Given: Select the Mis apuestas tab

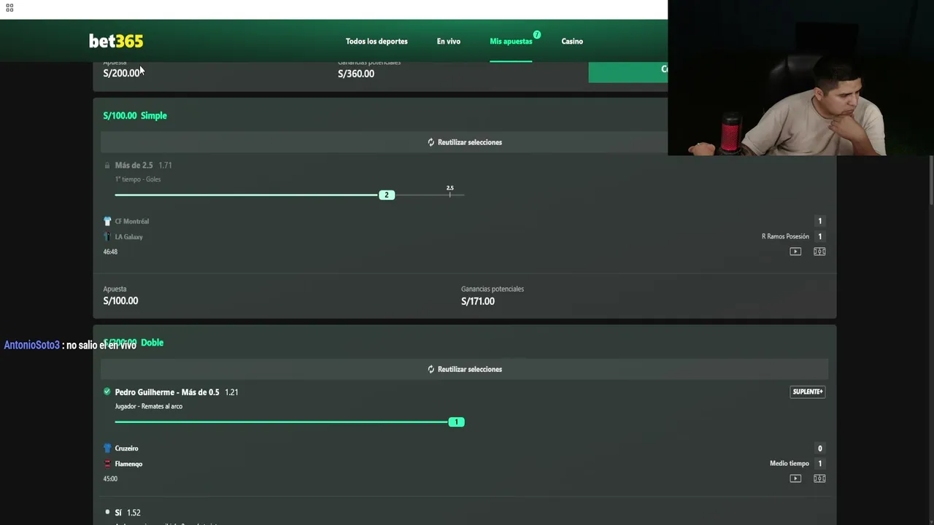Looking at the screenshot, I should coord(511,42).
